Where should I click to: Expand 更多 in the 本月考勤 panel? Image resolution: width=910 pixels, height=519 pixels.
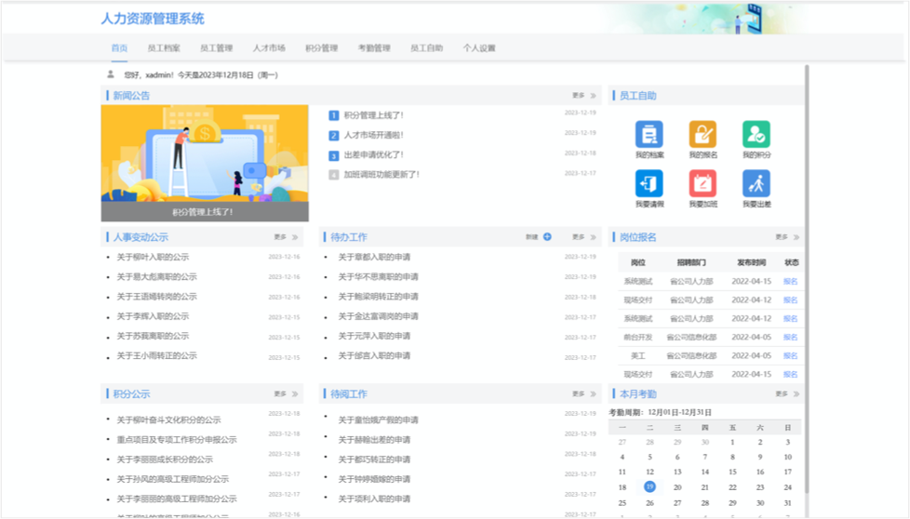[x=786, y=394]
